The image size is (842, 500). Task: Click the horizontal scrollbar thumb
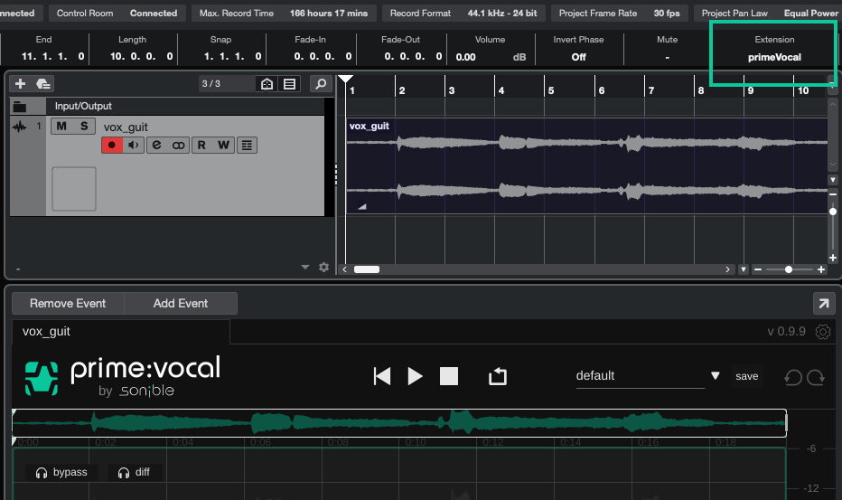coord(367,269)
